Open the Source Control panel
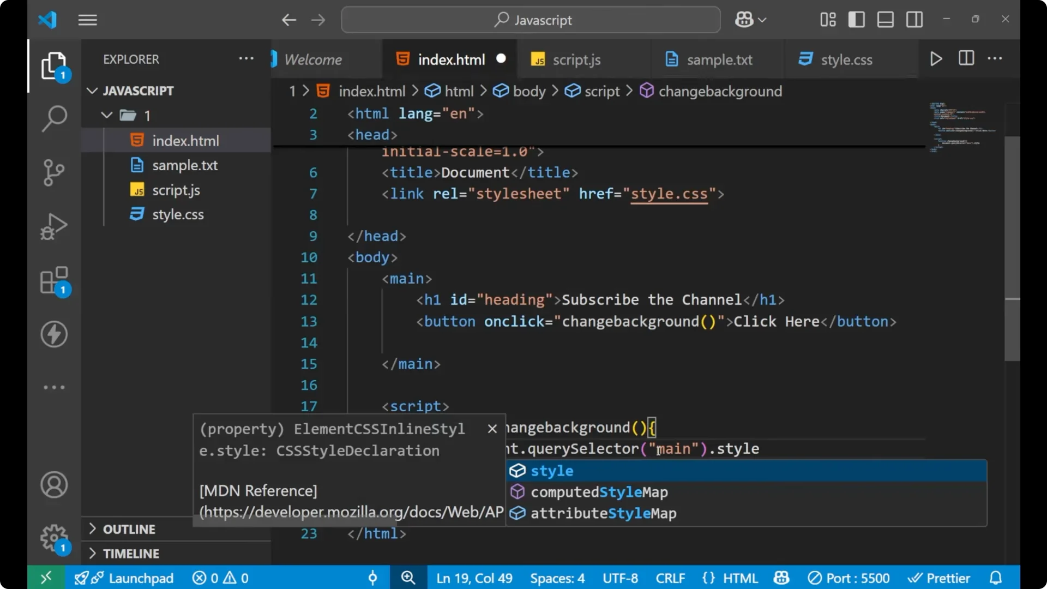The width and height of the screenshot is (1047, 589). point(53,172)
